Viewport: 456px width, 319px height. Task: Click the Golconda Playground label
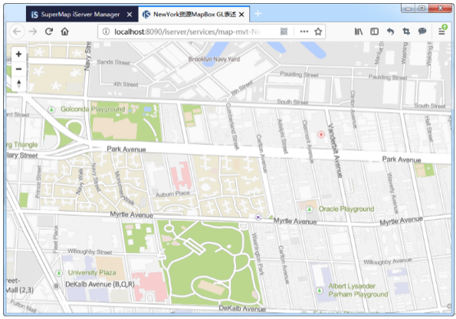click(93, 109)
